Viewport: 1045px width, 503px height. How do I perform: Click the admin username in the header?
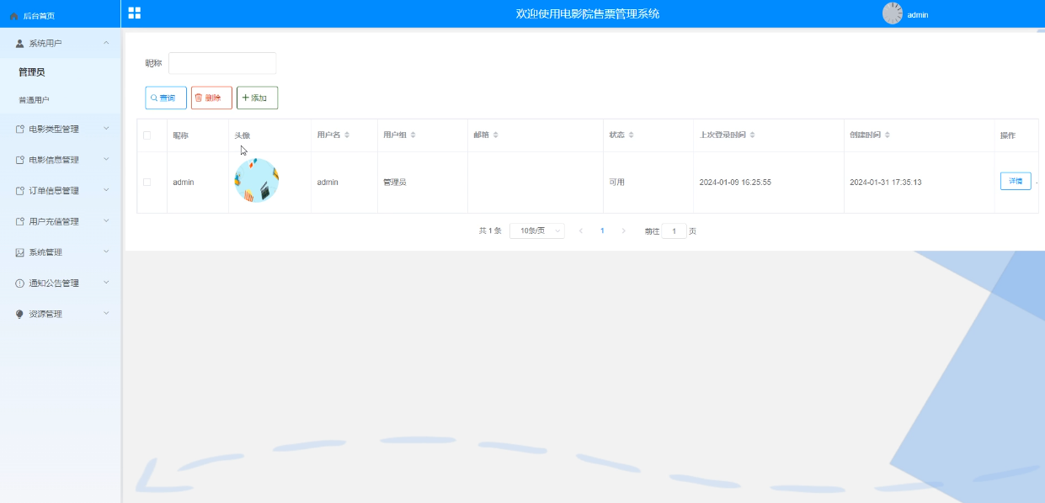(x=918, y=14)
